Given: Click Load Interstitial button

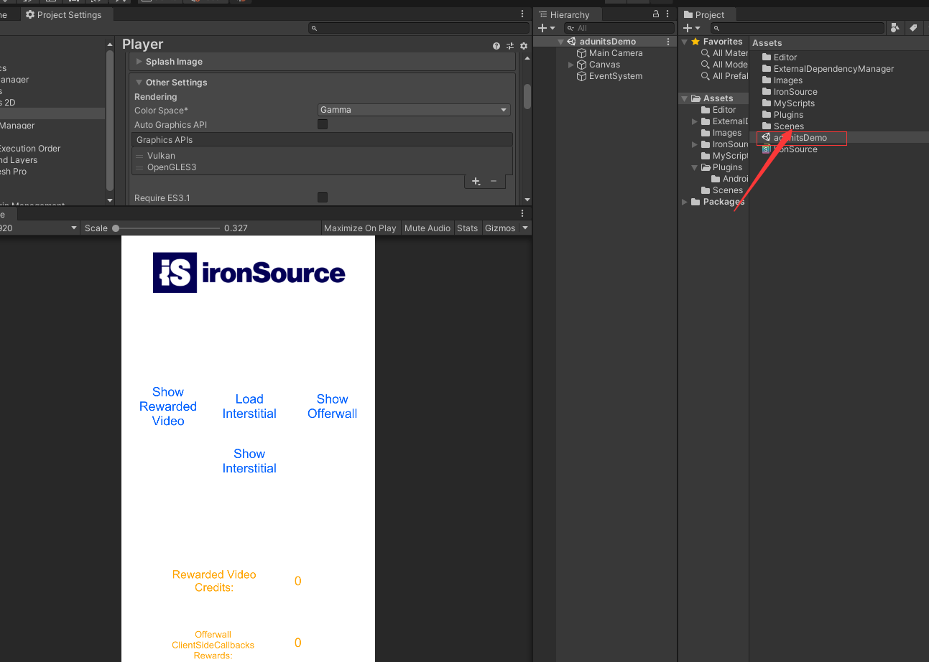Looking at the screenshot, I should (x=249, y=406).
